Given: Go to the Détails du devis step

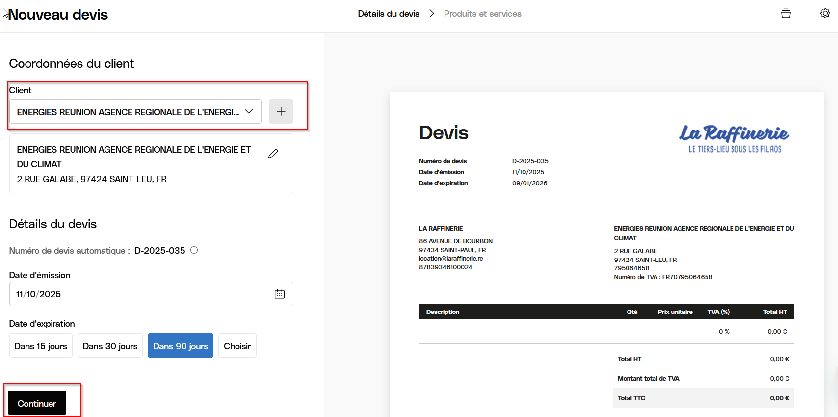Looking at the screenshot, I should click(388, 14).
